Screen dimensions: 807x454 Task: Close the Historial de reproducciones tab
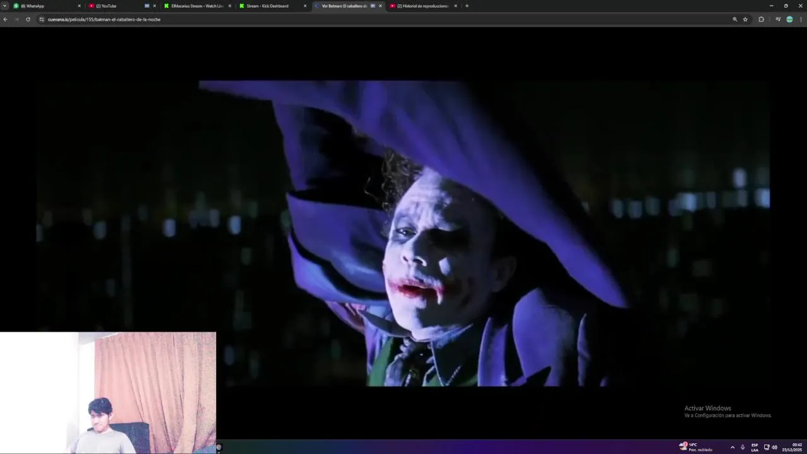pyautogui.click(x=455, y=6)
